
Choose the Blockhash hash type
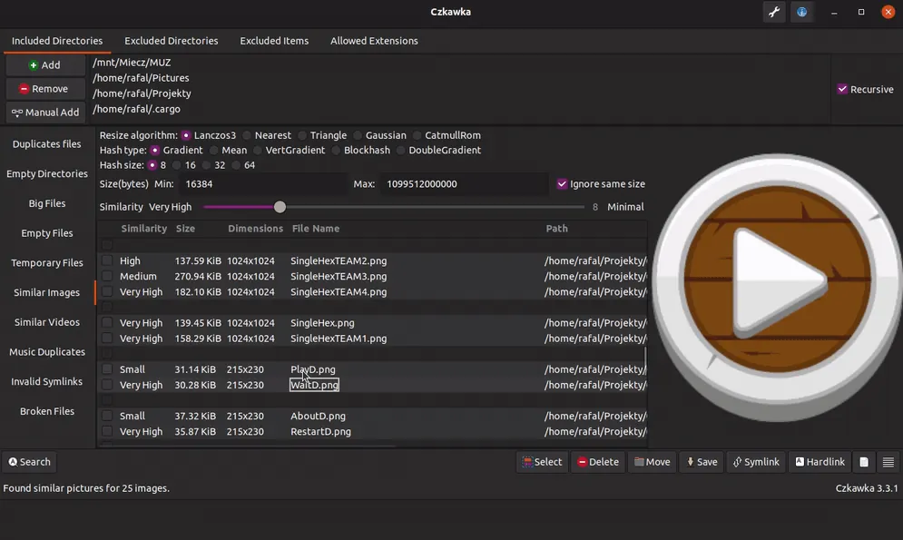tap(337, 151)
